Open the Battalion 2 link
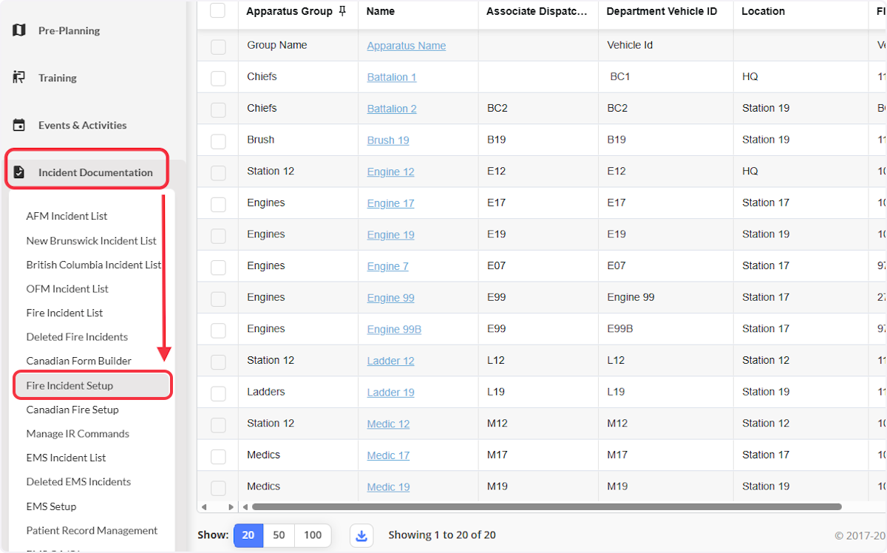This screenshot has height=553, width=887. pos(392,109)
